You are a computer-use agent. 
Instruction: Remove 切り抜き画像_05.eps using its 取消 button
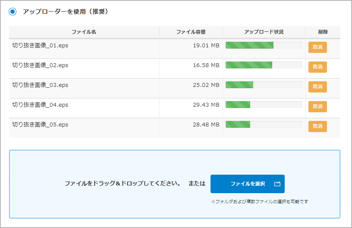tap(317, 126)
